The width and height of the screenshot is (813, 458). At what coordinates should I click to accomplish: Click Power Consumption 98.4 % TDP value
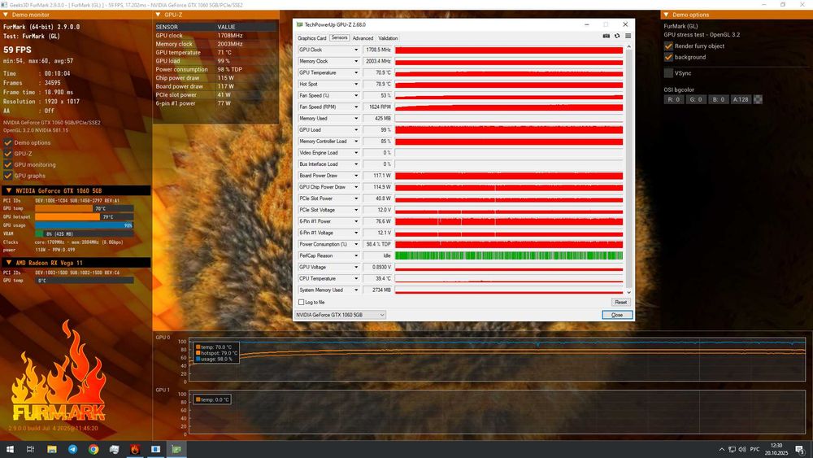click(377, 244)
